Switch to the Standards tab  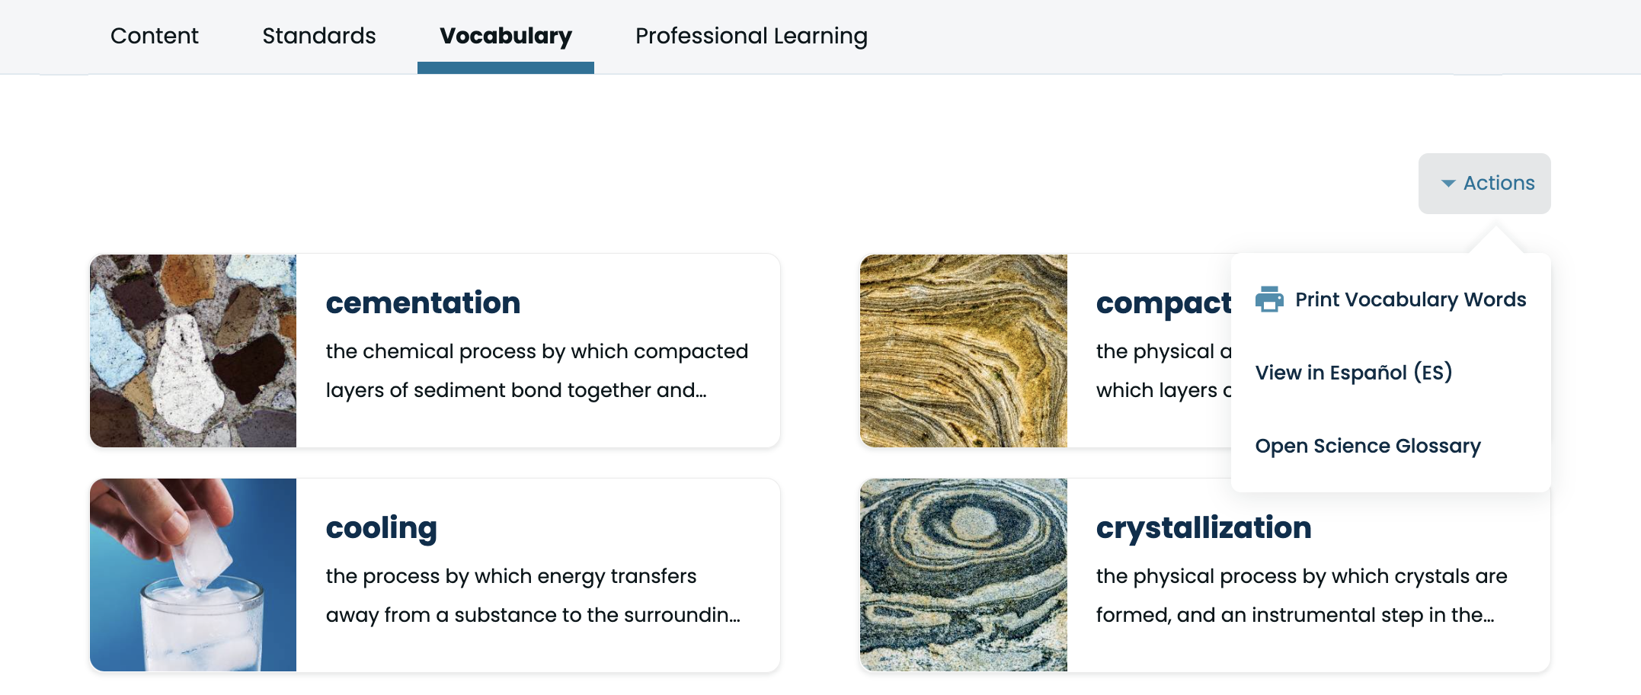318,36
